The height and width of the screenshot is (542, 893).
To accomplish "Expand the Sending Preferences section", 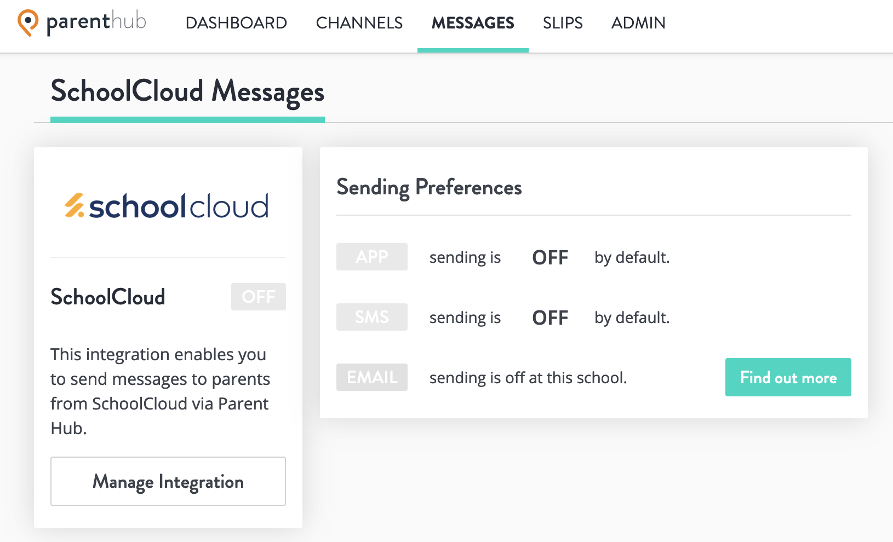I will coord(429,187).
